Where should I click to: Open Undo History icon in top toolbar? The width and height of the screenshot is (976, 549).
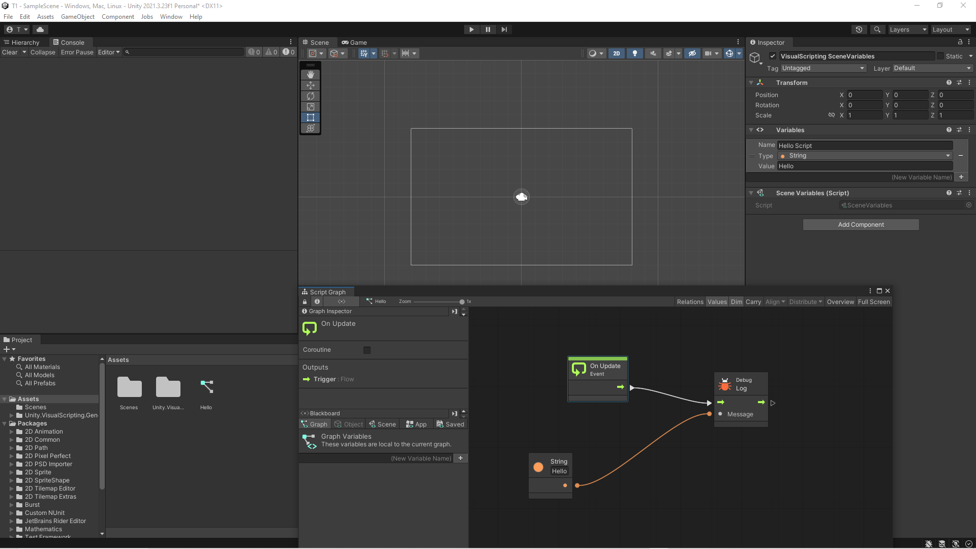point(859,29)
